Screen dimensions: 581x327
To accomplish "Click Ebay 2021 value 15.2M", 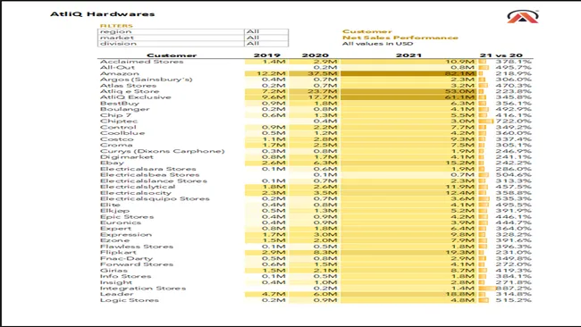I will point(460,163).
